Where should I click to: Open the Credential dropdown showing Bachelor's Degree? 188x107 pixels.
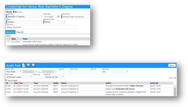(x=24, y=17)
